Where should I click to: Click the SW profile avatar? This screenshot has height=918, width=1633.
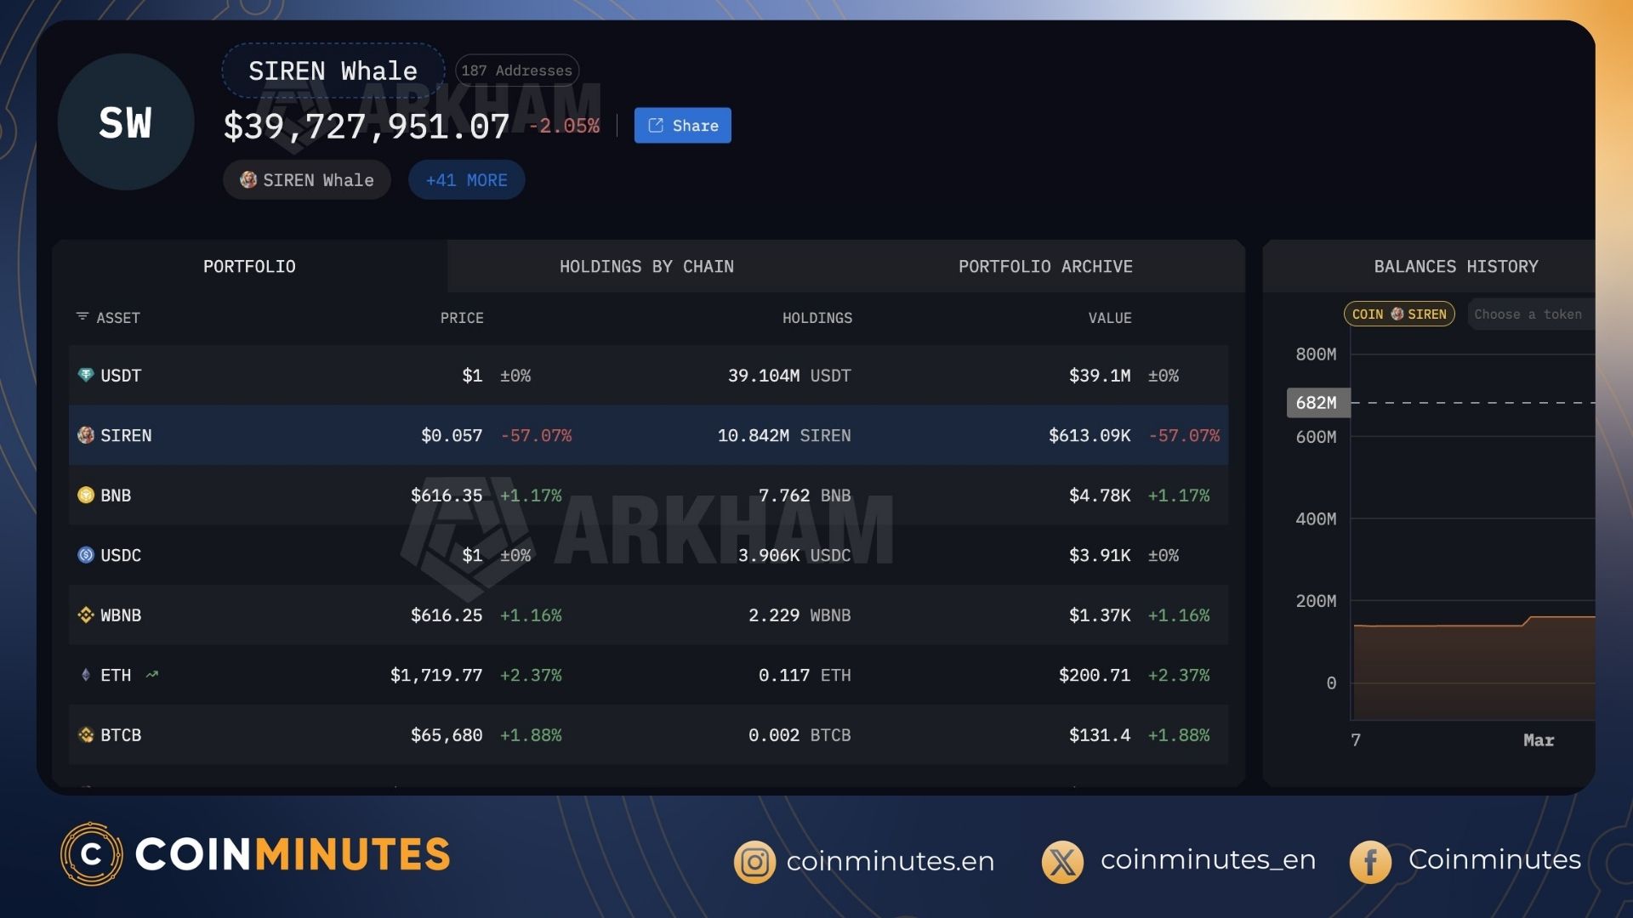tap(126, 122)
